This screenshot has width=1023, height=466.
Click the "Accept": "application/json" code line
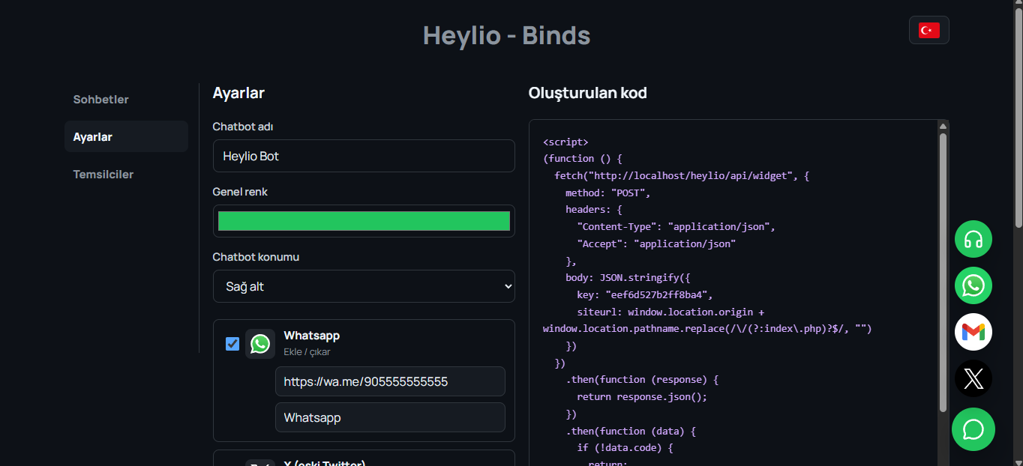pyautogui.click(x=656, y=243)
